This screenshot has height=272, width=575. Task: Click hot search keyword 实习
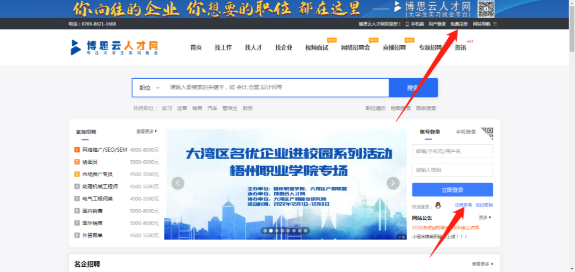167,108
